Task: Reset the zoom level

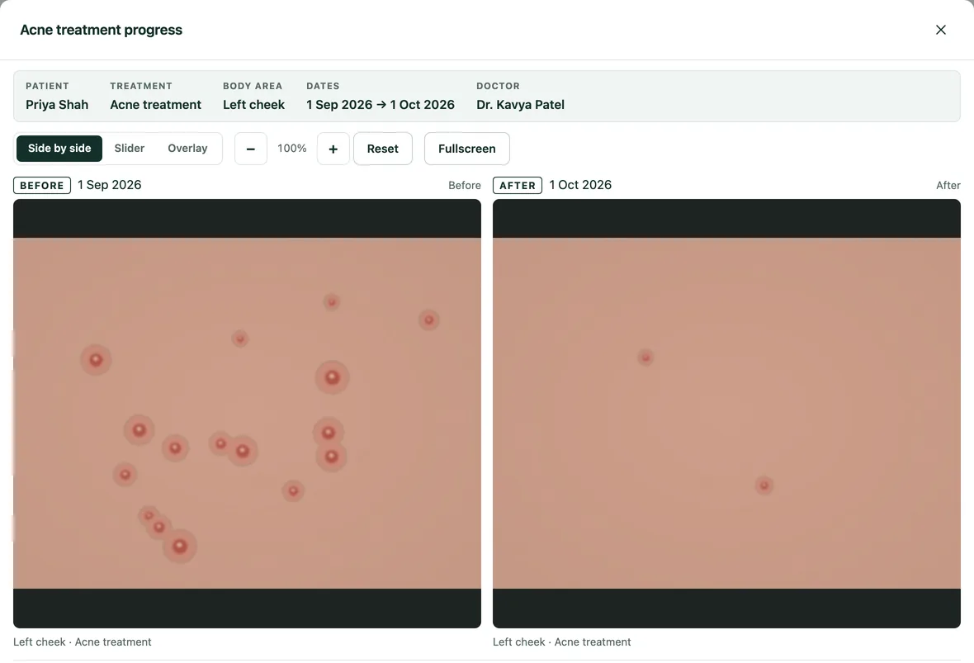Action: (383, 149)
